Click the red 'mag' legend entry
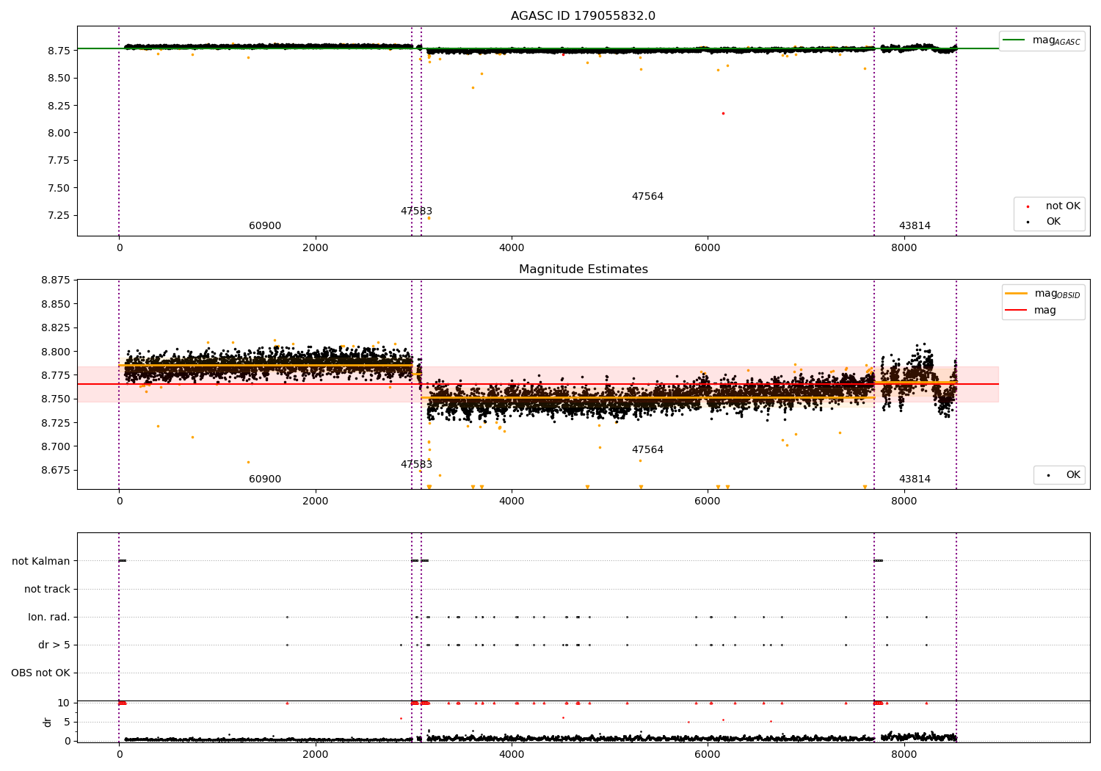This screenshot has width=1101, height=771. coord(1031,311)
